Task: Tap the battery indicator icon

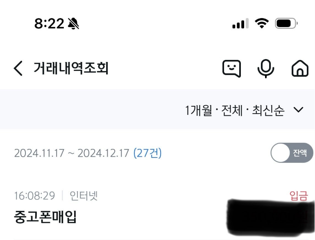Action: [286, 23]
